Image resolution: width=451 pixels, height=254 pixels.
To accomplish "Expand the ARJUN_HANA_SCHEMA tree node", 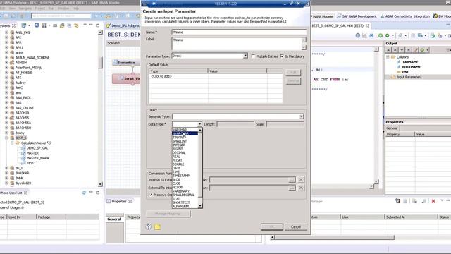I will click(6, 58).
